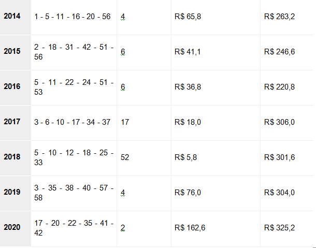Click the underlined 2 in the 2020 row
Screen dimensions: 316x248
click(123, 228)
